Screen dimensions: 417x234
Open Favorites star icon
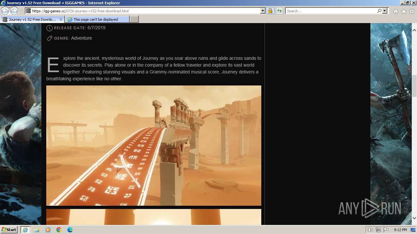click(404, 11)
